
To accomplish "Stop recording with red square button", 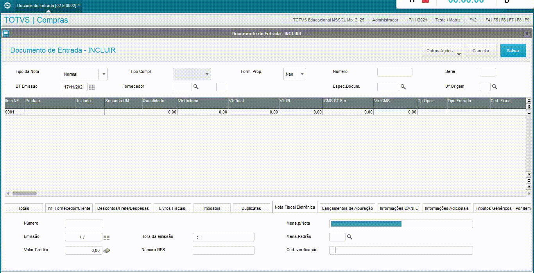I will tap(425, 1).
